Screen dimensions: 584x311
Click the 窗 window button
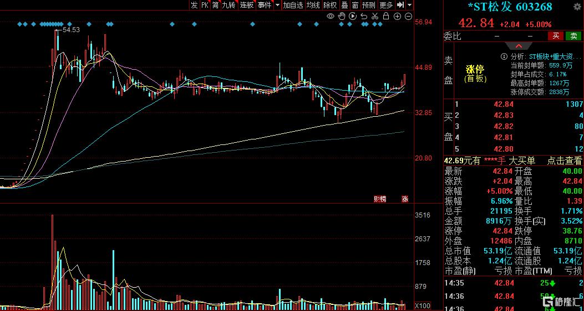356,5
